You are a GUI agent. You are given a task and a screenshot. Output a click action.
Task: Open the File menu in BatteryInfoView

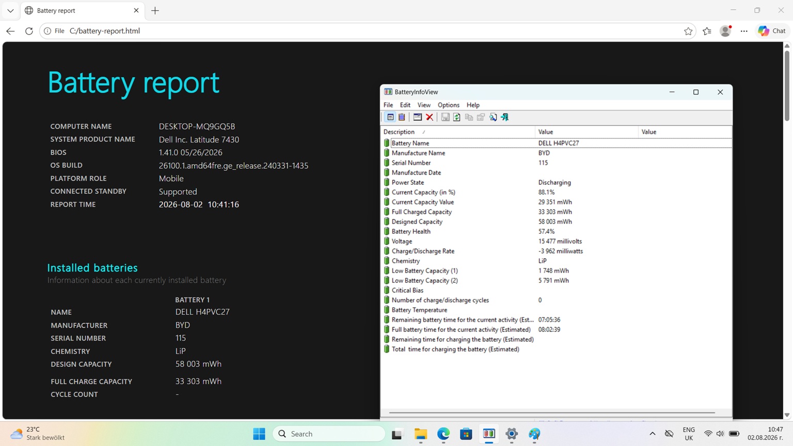pos(388,105)
